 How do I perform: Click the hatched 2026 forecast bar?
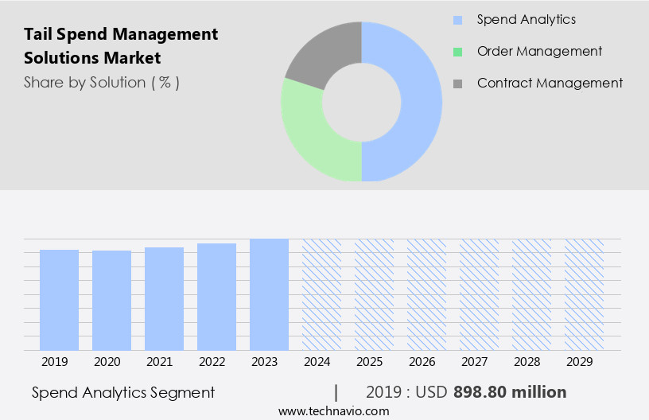pos(426,294)
